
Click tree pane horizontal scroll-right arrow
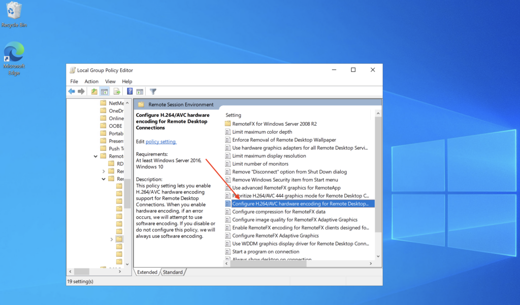[x=120, y=272]
